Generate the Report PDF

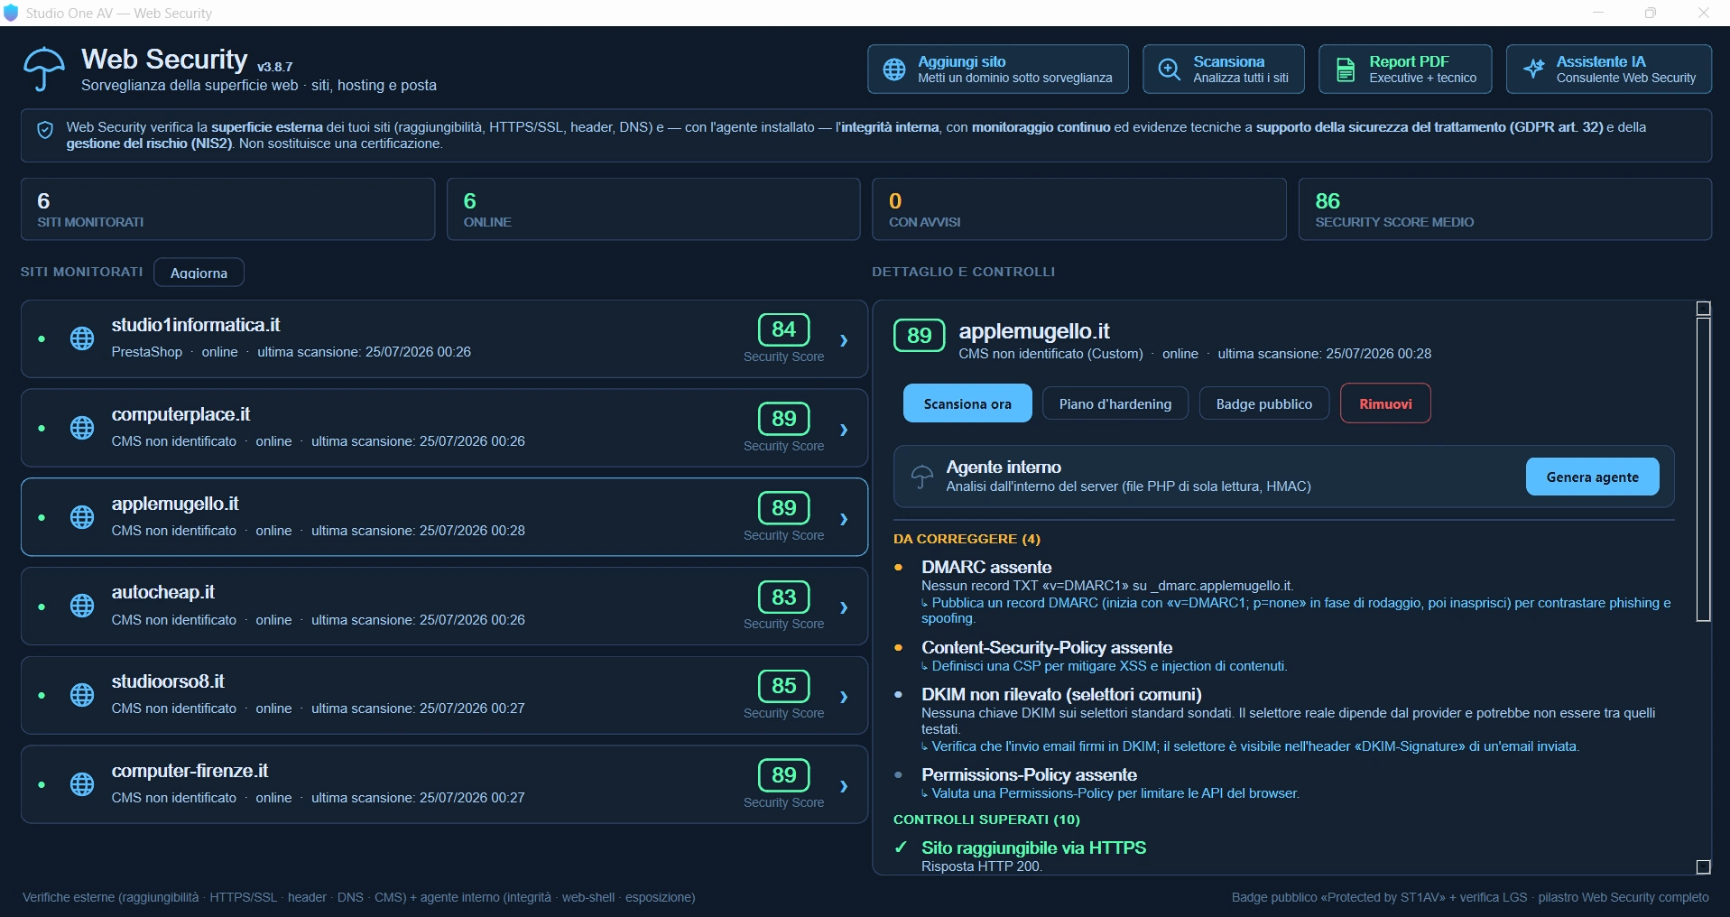point(1405,69)
